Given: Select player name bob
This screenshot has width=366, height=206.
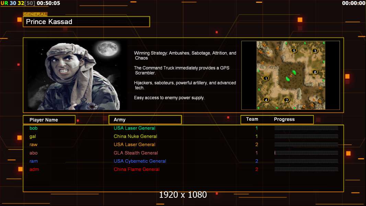Looking at the screenshot, I should pyautogui.click(x=33, y=128).
